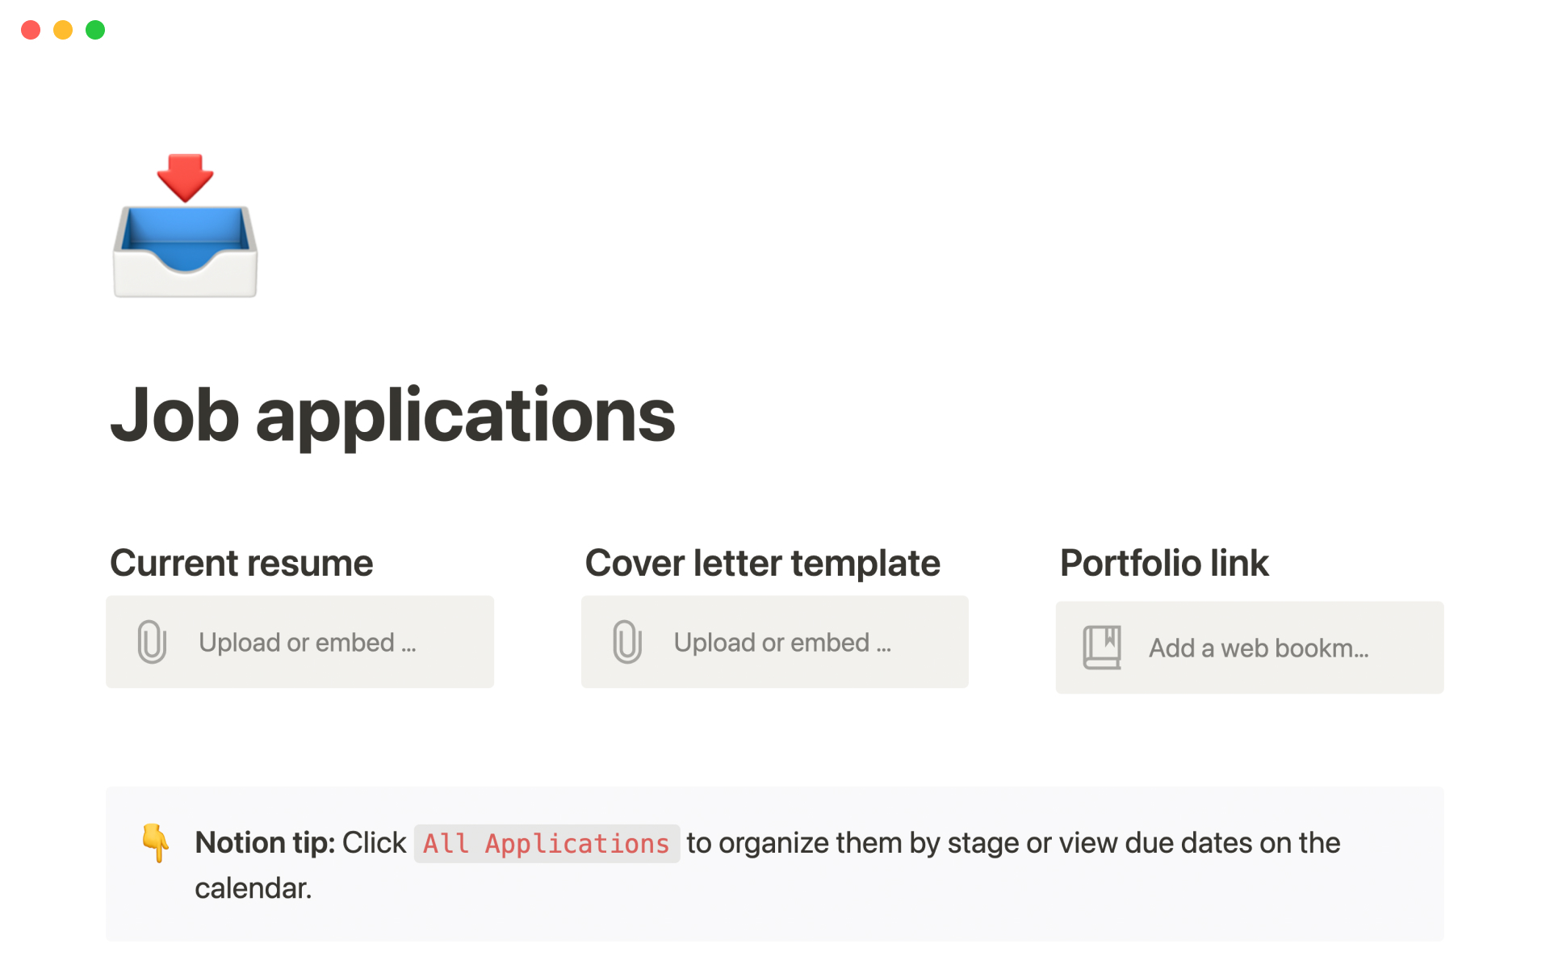
Task: Click the red "All Applications" inline code text
Action: 547,844
